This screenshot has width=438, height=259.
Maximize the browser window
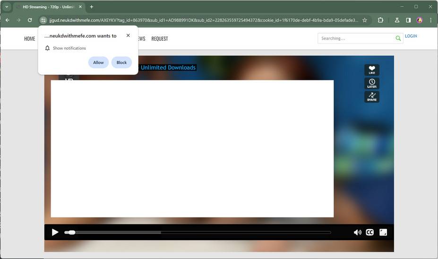(416, 7)
